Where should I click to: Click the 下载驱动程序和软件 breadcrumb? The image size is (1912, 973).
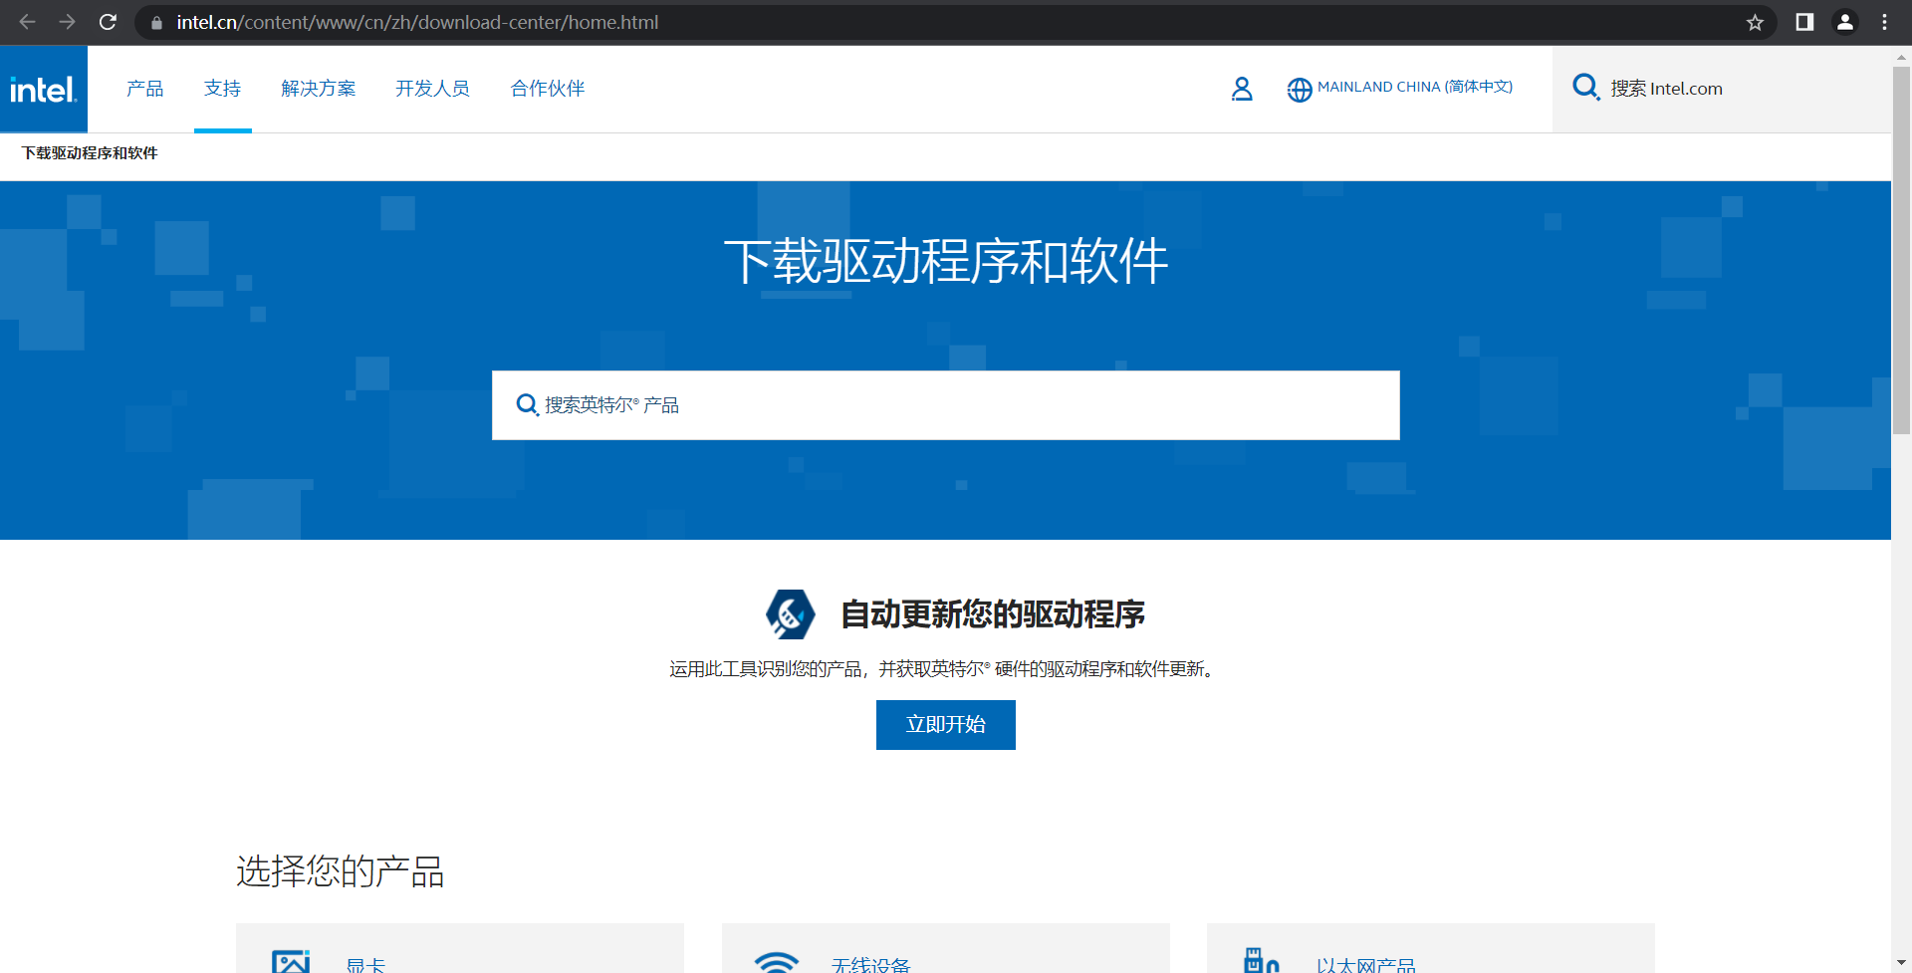tap(90, 153)
